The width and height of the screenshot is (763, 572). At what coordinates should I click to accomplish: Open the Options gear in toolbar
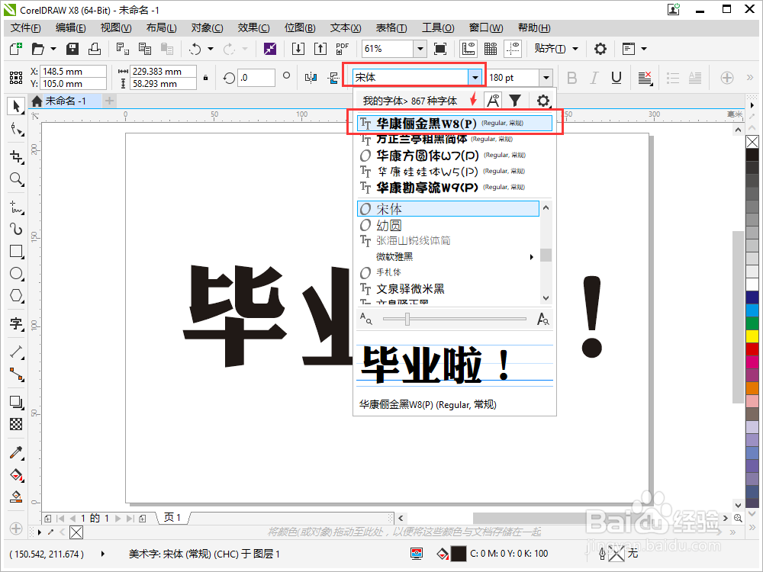tap(600, 49)
